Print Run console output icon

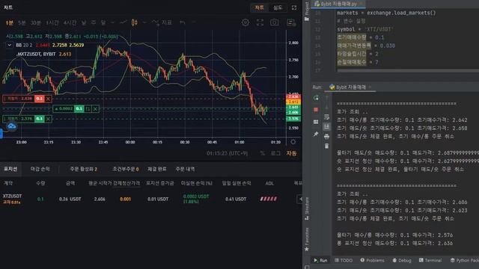point(326,136)
